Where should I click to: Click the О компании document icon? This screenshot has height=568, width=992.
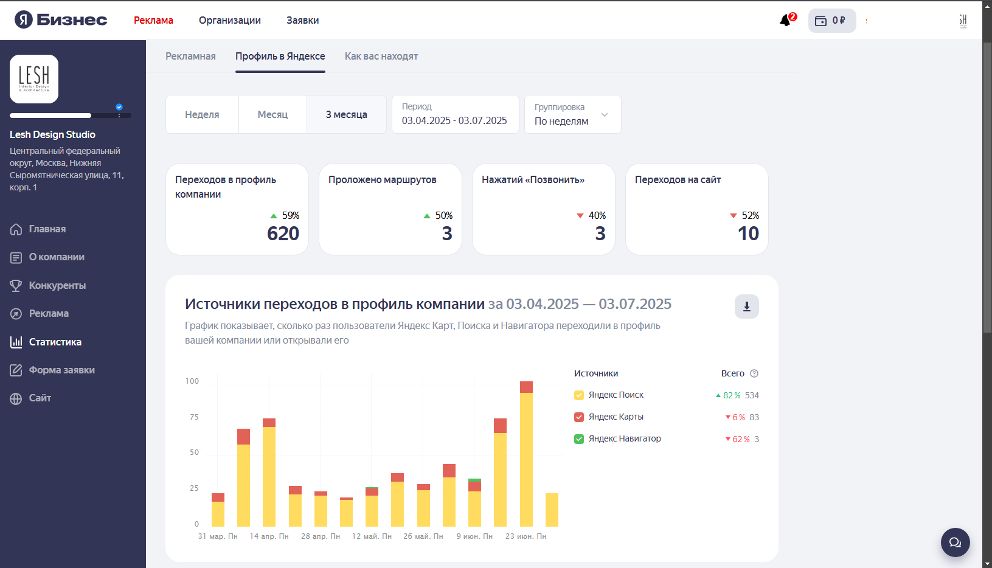[x=16, y=258]
